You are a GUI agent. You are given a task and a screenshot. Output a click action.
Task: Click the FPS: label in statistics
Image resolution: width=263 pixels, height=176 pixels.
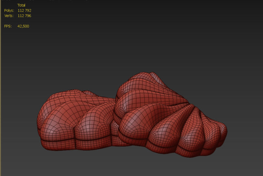coord(8,26)
